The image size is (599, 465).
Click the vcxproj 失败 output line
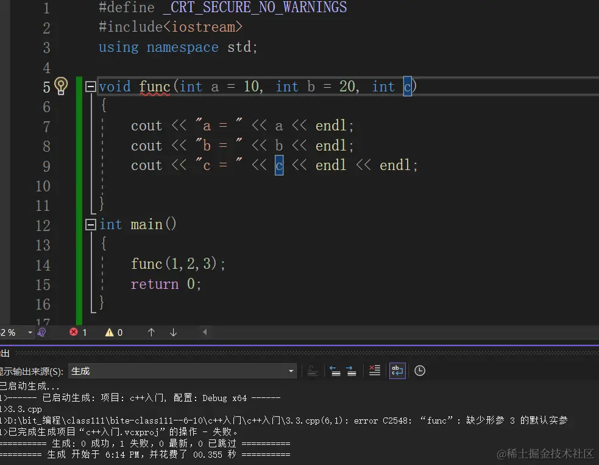point(119,432)
